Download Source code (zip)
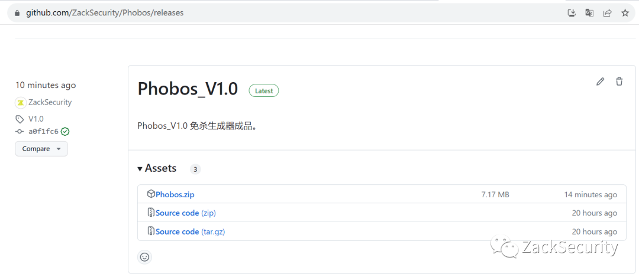 (186, 213)
